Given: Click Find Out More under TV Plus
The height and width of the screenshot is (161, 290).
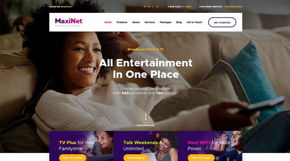Looking at the screenshot, I should pos(73,158).
